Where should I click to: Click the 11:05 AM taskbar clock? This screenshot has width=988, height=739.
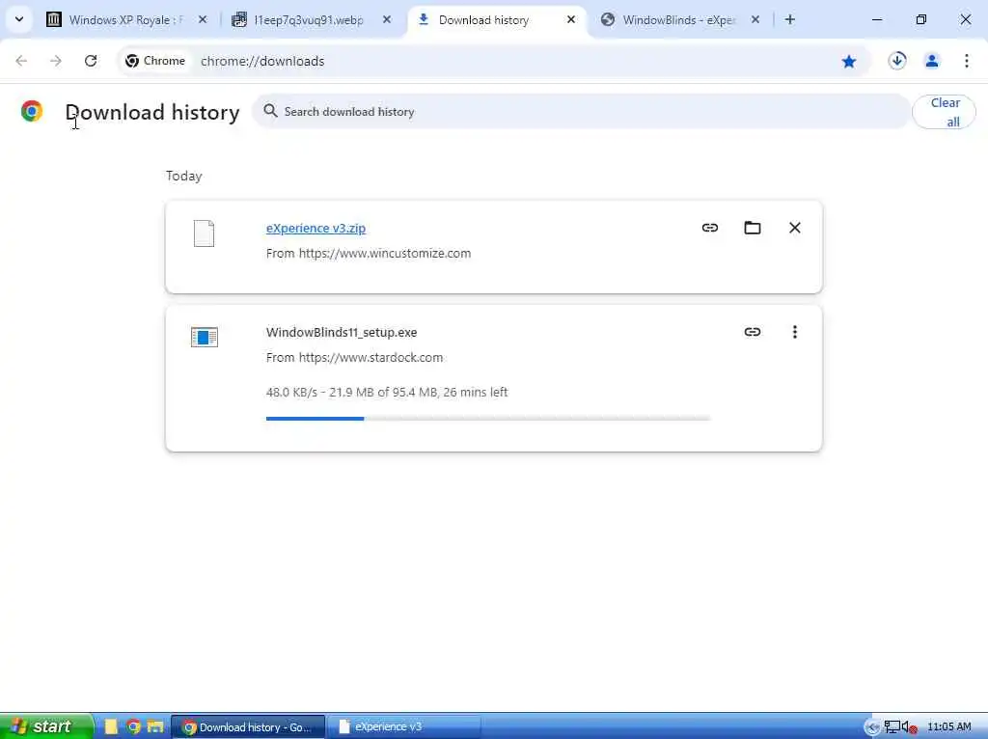(x=949, y=727)
